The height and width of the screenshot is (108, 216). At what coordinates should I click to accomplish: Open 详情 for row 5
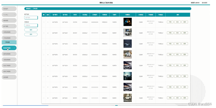170,65
